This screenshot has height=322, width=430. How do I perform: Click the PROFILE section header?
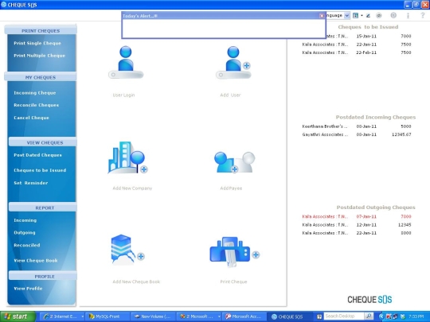point(43,276)
